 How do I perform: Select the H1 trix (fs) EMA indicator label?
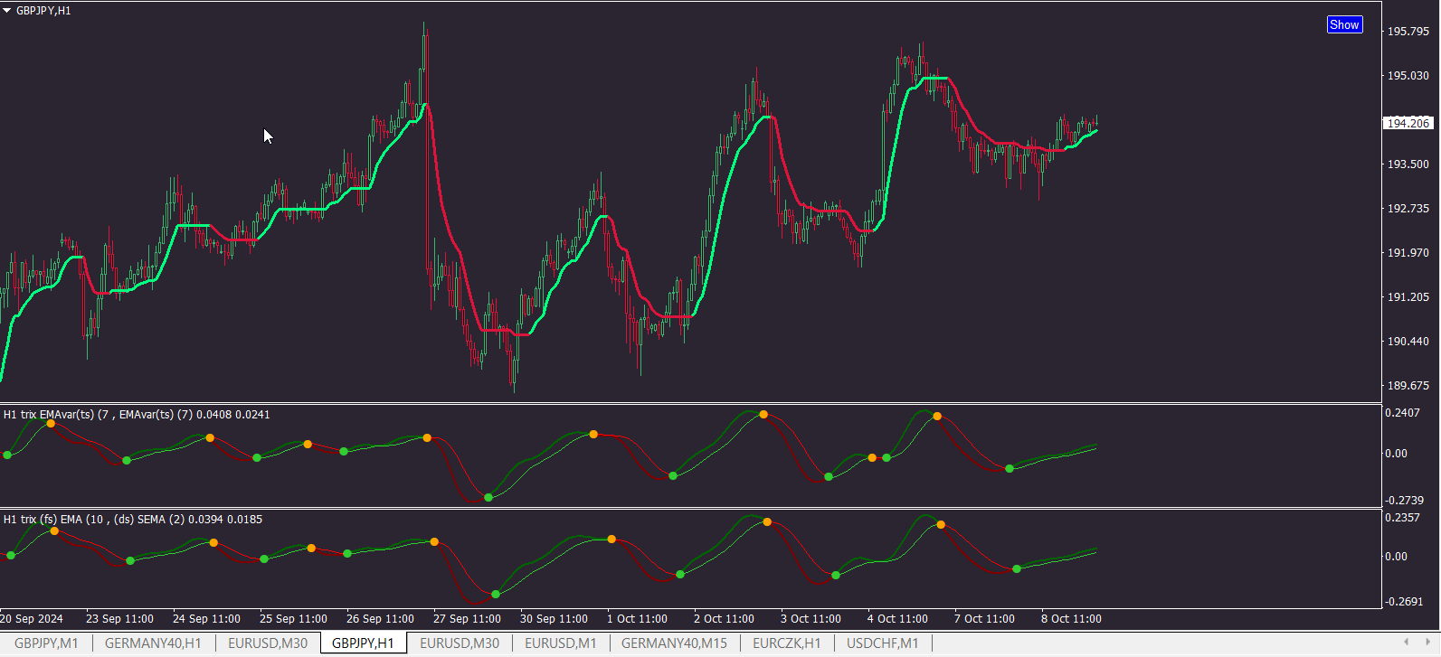[133, 520]
